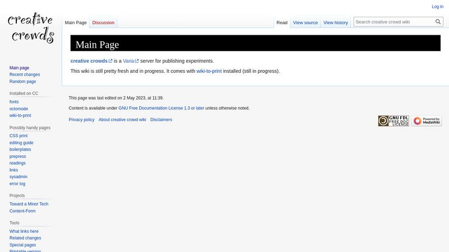Open the Privacy policy footer link
Image resolution: width=449 pixels, height=252 pixels.
click(x=81, y=120)
